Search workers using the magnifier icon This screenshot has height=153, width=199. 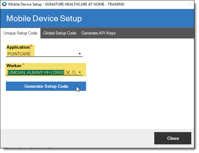74,72
